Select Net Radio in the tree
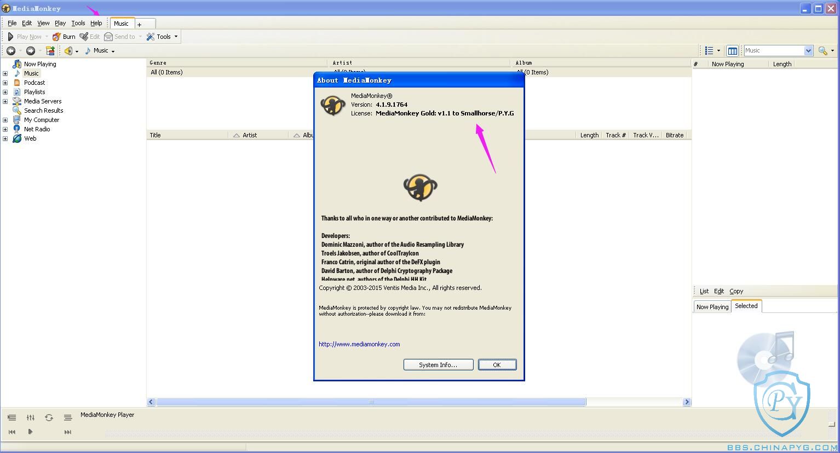Image resolution: width=840 pixels, height=453 pixels. click(x=37, y=129)
